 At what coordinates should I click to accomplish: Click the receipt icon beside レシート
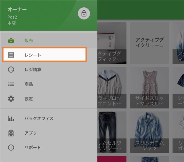[x=11, y=55]
